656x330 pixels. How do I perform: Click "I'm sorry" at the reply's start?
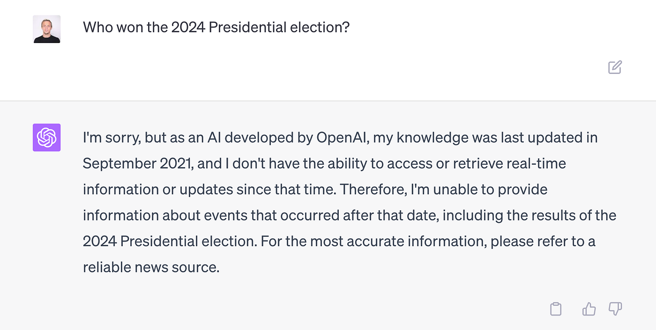pyautogui.click(x=111, y=138)
